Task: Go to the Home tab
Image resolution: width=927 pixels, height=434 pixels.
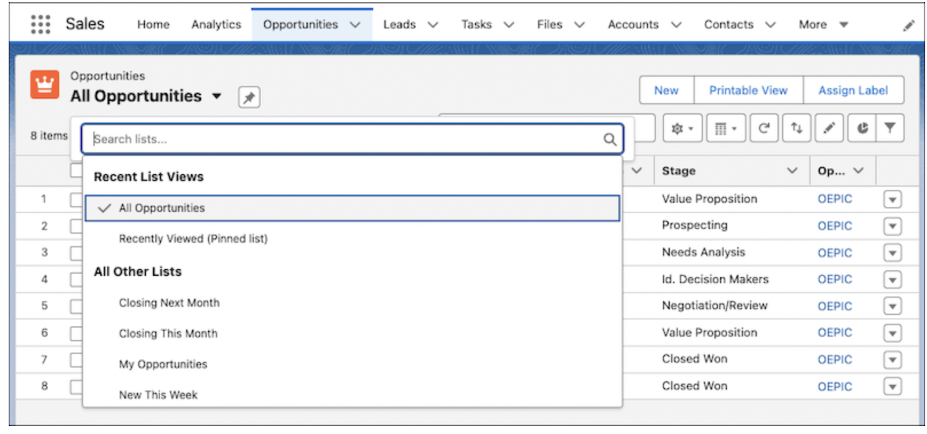Action: click(154, 25)
